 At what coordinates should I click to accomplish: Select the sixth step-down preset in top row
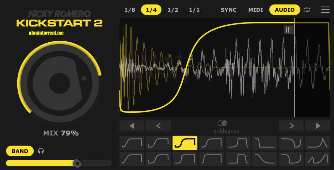tap(265, 143)
